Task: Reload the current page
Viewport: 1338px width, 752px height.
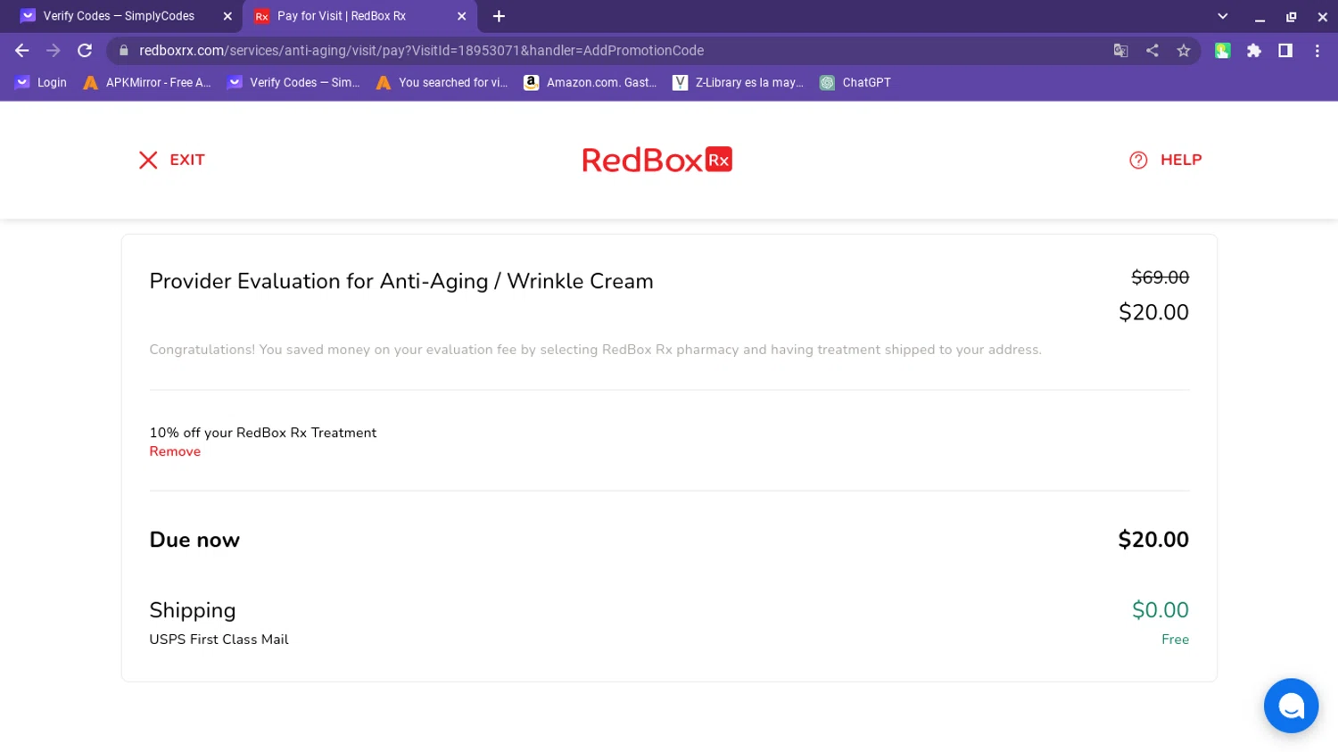Action: coord(85,51)
